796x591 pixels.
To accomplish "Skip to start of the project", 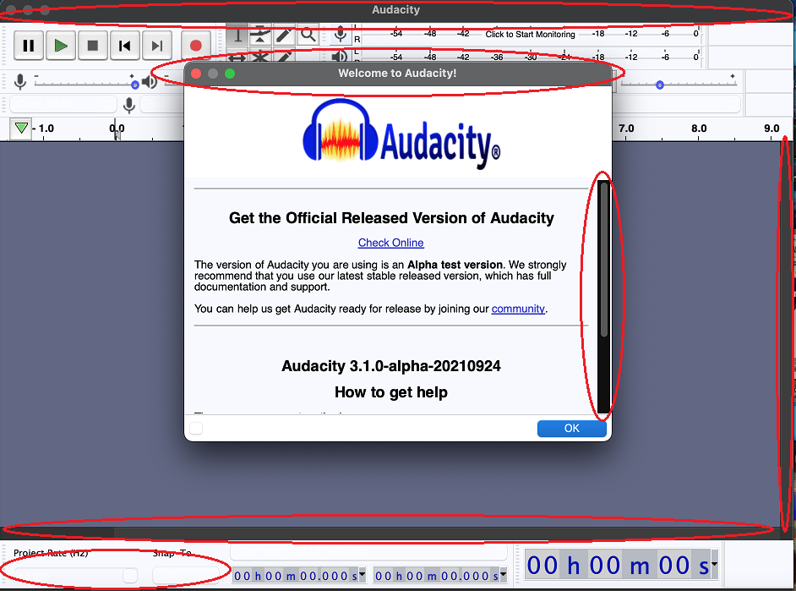I will click(x=125, y=46).
